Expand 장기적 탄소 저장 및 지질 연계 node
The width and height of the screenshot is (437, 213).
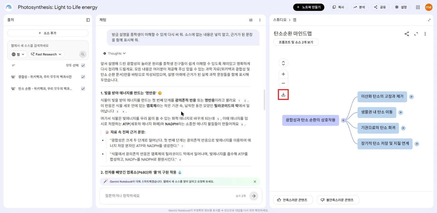tap(417, 144)
